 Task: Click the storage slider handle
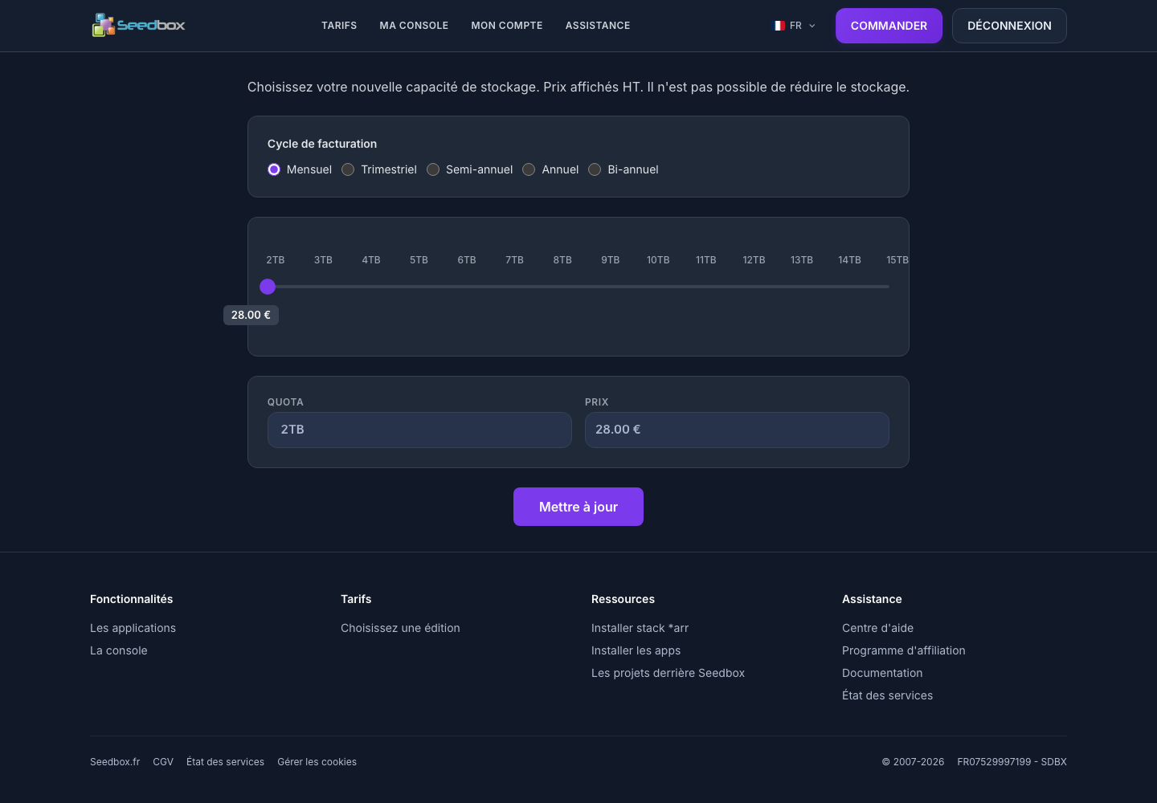coord(268,287)
